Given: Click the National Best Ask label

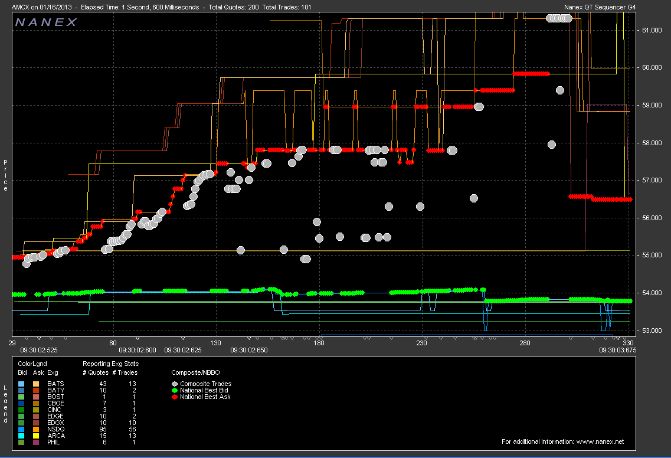Looking at the screenshot, I should (205, 397).
